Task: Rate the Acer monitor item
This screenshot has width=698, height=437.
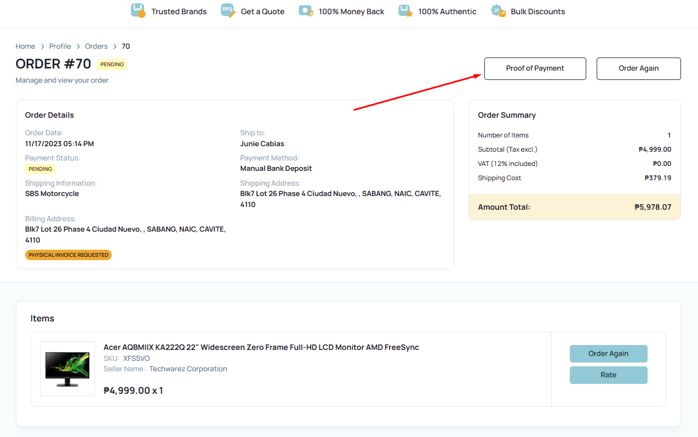Action: [609, 375]
